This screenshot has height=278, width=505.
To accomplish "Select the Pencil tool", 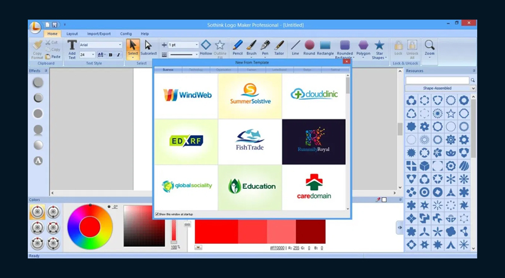I will (237, 47).
